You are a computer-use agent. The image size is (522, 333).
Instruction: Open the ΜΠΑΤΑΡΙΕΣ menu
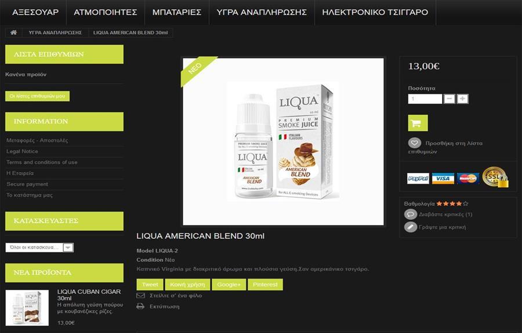tap(177, 12)
